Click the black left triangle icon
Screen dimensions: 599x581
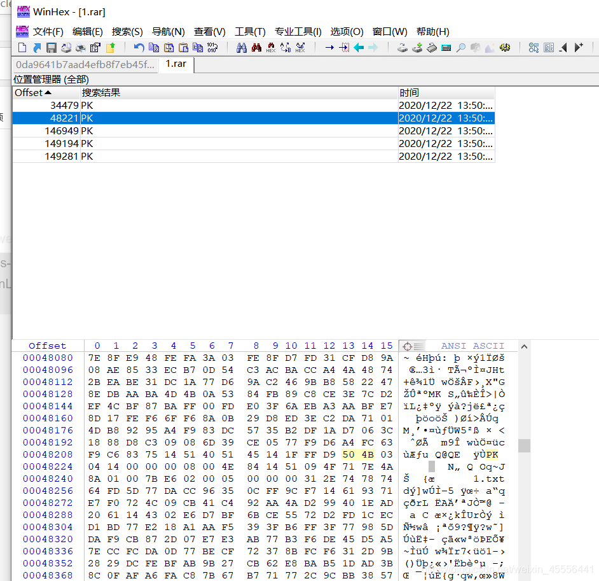tap(563, 48)
